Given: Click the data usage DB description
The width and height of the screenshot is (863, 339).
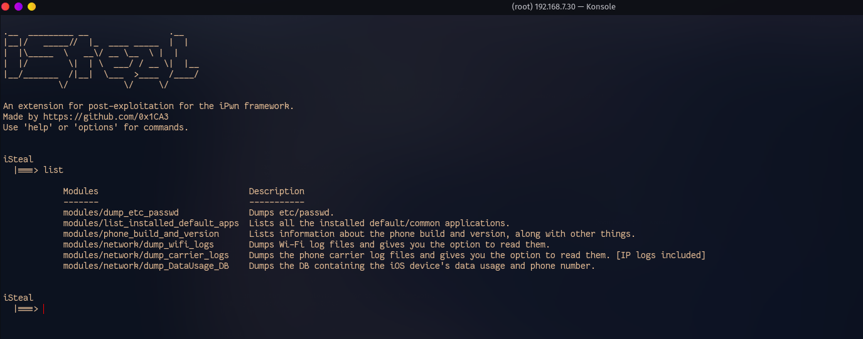Looking at the screenshot, I should (422, 266).
